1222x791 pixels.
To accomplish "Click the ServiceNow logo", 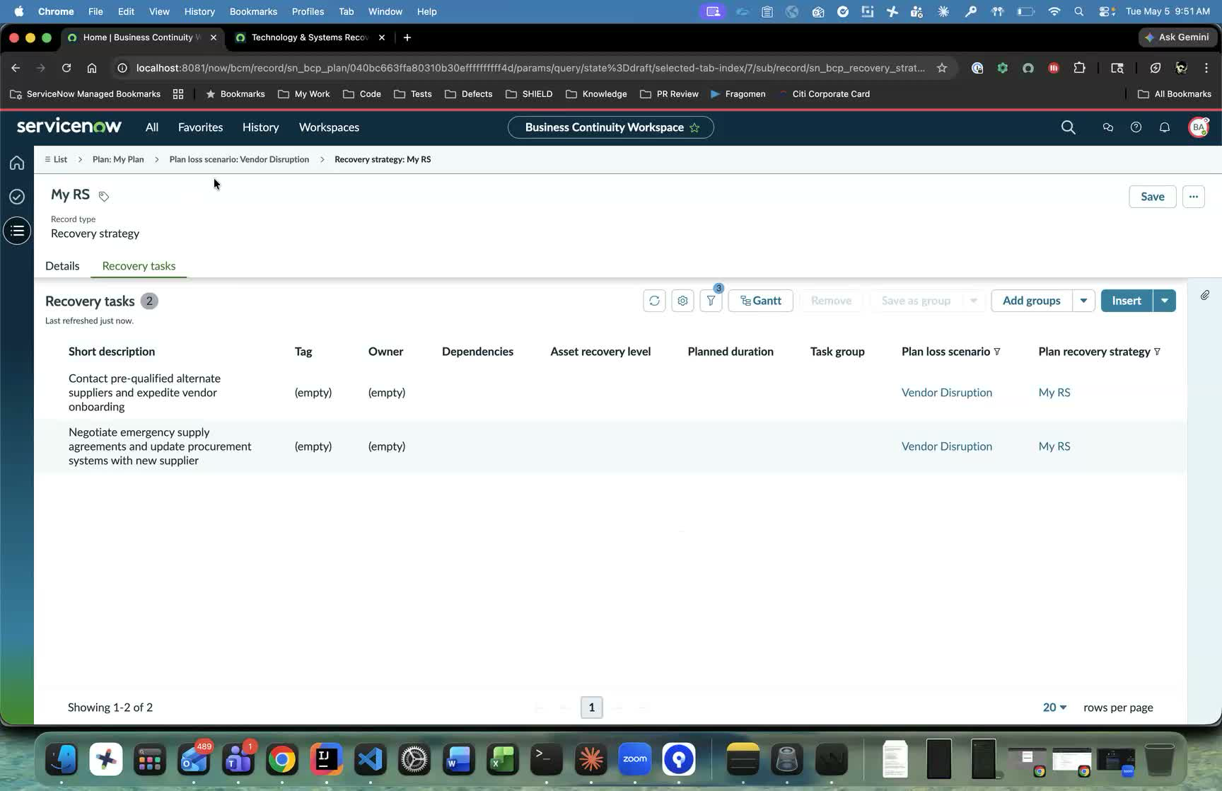I will click(x=69, y=127).
